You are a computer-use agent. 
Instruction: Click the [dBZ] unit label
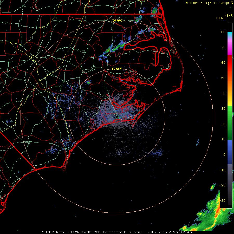pos(221,18)
